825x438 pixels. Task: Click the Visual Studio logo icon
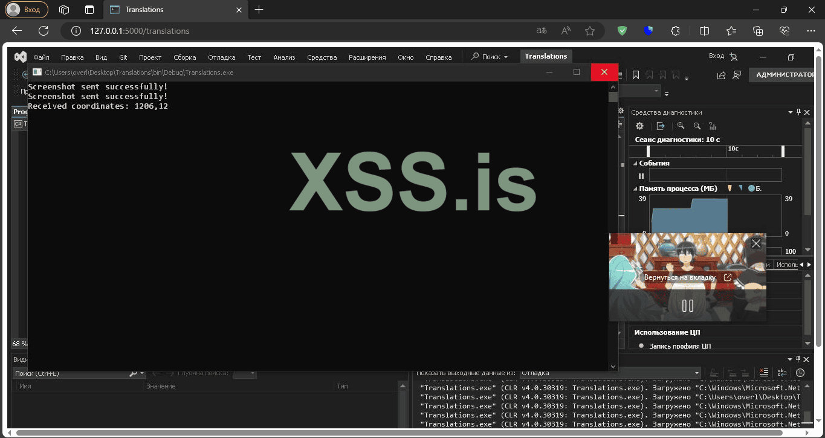click(x=21, y=57)
